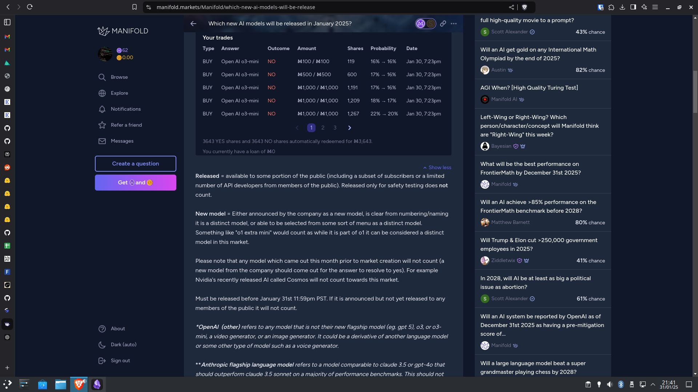Open Brave browser in taskbar

click(x=79, y=384)
